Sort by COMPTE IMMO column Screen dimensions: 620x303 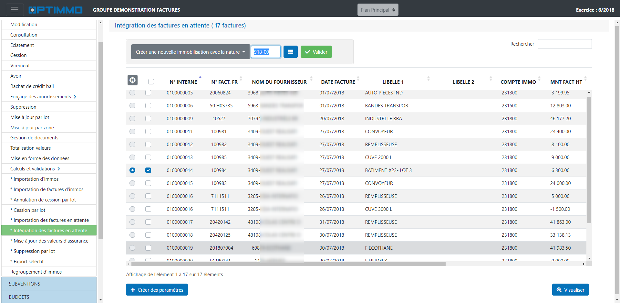pyautogui.click(x=518, y=82)
